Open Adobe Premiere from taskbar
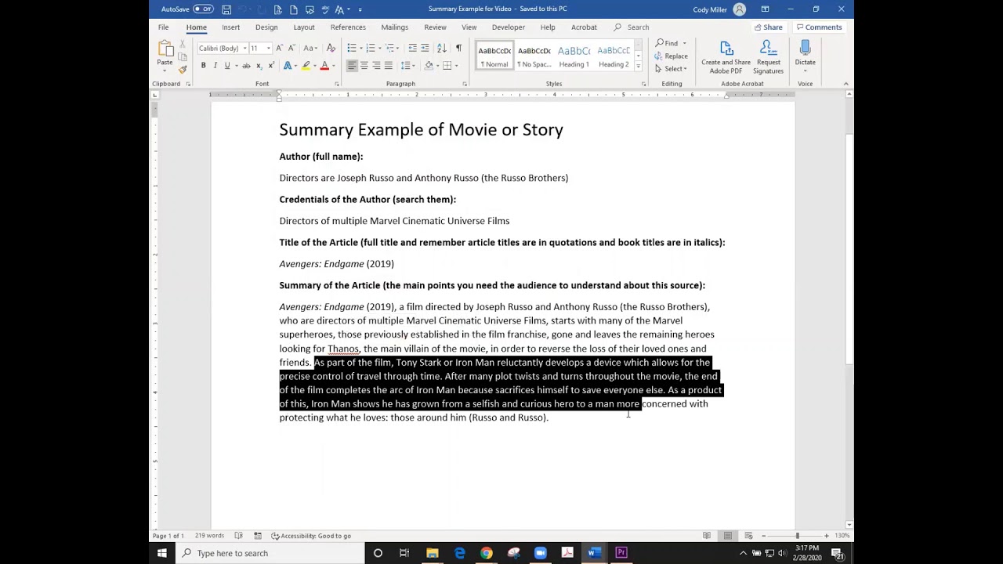This screenshot has width=1003, height=564. [x=621, y=553]
